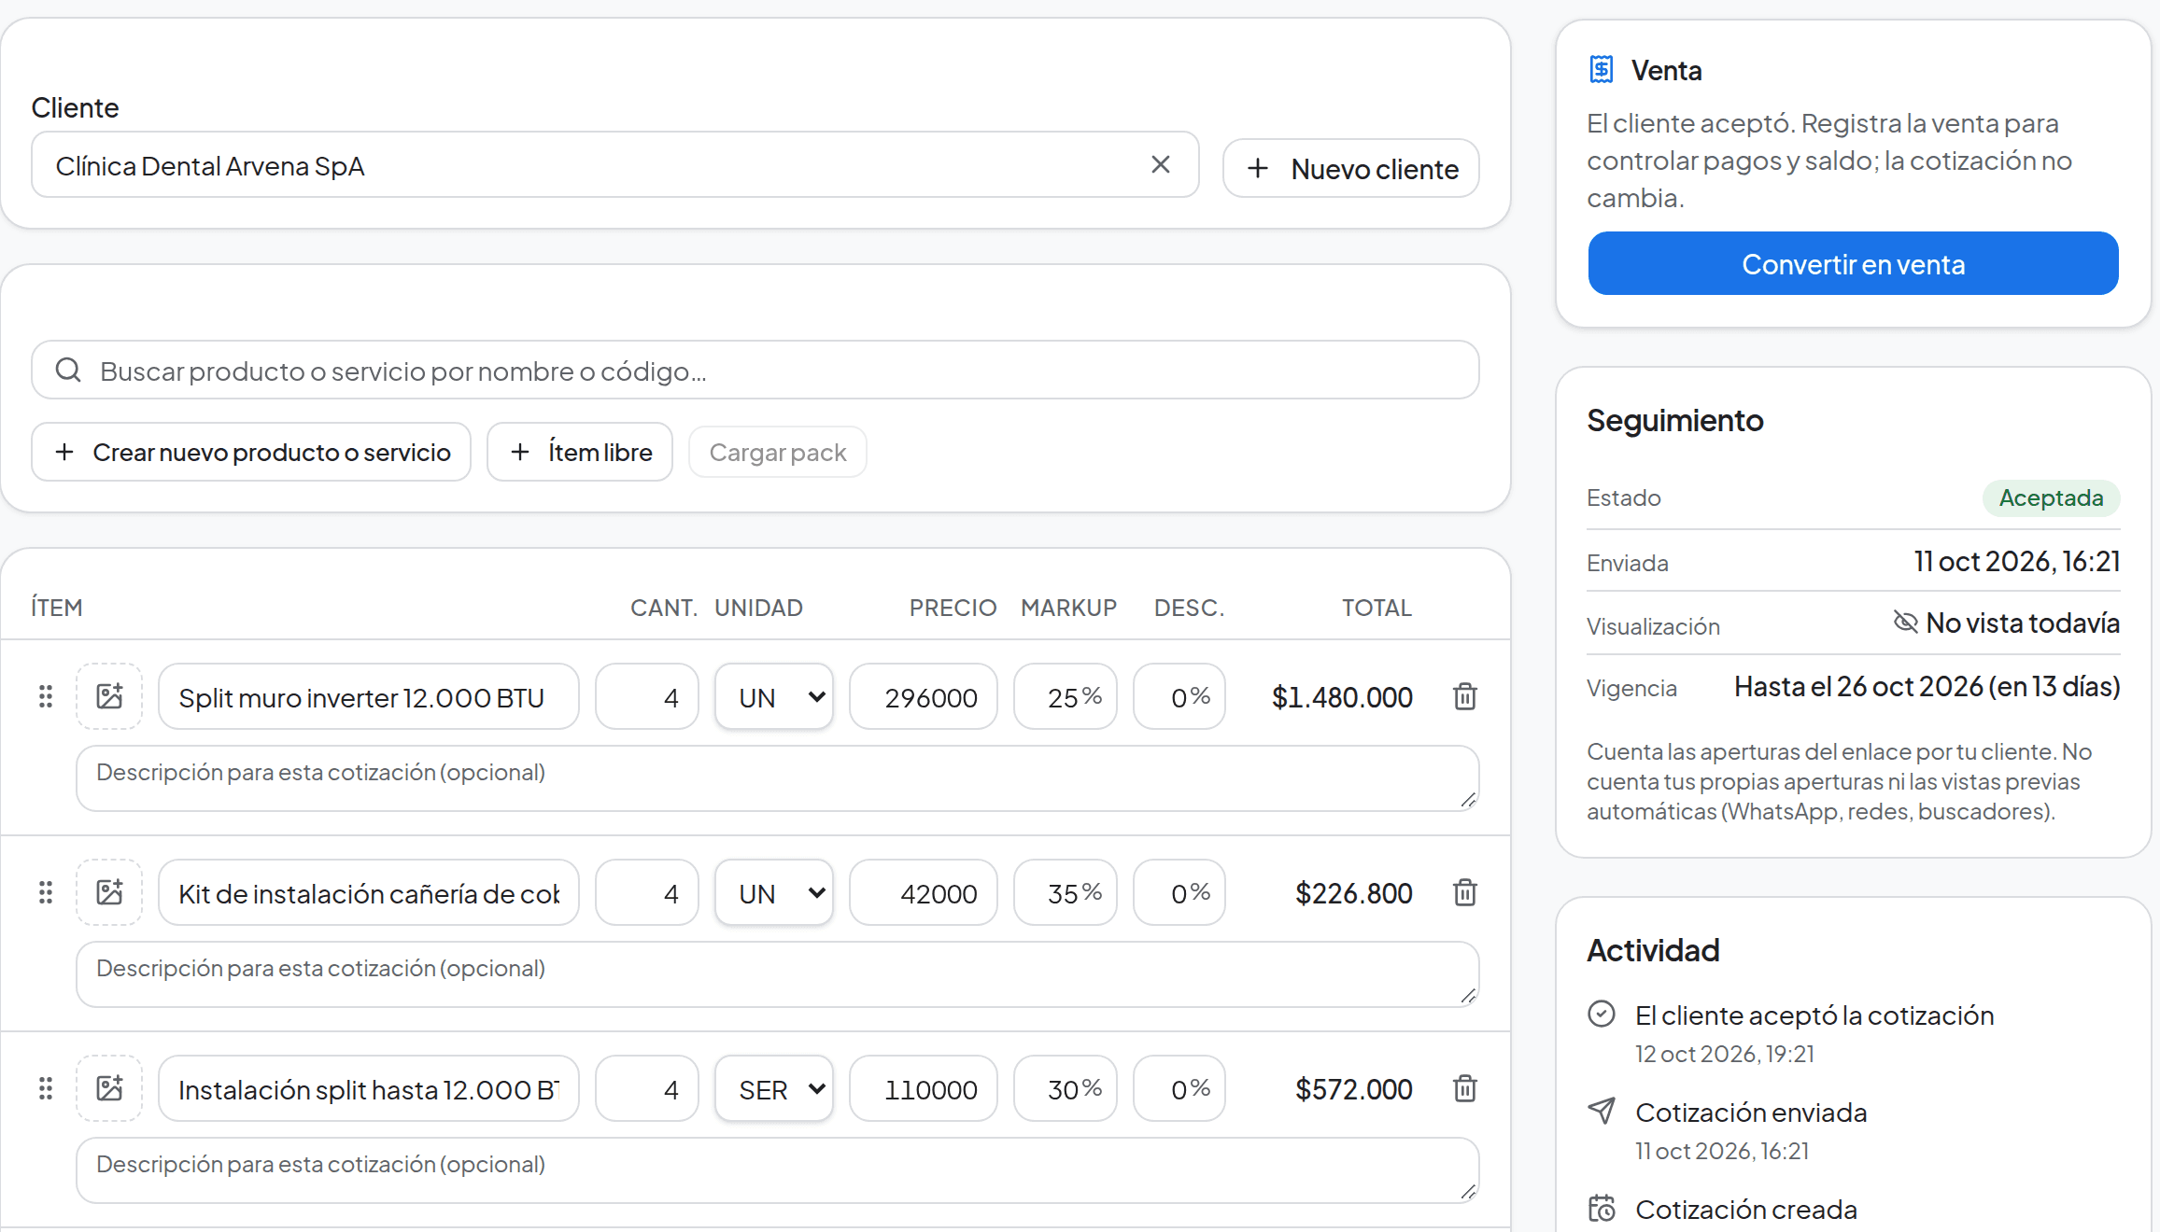
Task: Grab drag handle of Instalación split row
Action: point(45,1088)
